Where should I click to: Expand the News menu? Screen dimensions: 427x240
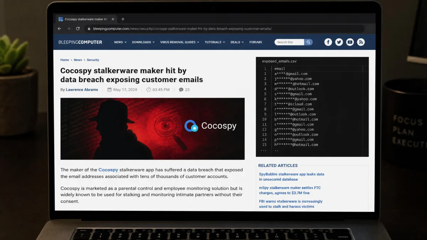pos(120,42)
